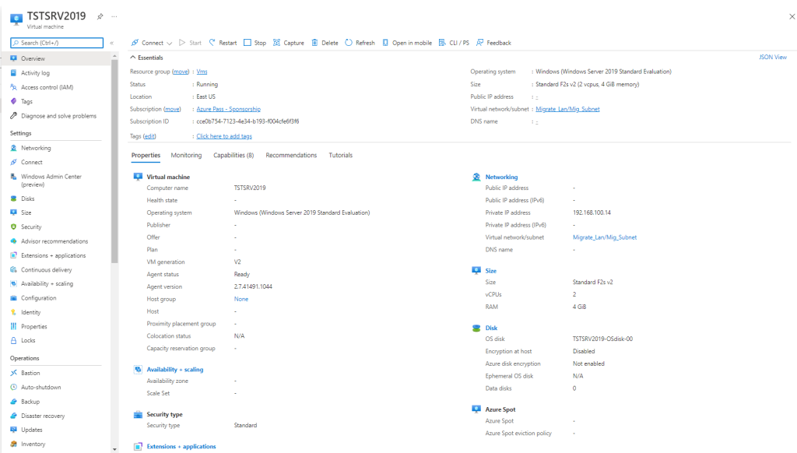Switch to the Monitoring tab
This screenshot has height=453, width=797.
[186, 155]
